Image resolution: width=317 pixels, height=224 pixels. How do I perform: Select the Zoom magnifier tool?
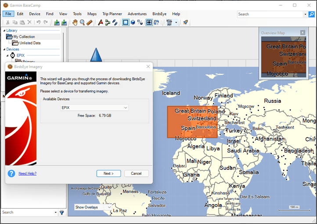pyautogui.click(x=82, y=22)
